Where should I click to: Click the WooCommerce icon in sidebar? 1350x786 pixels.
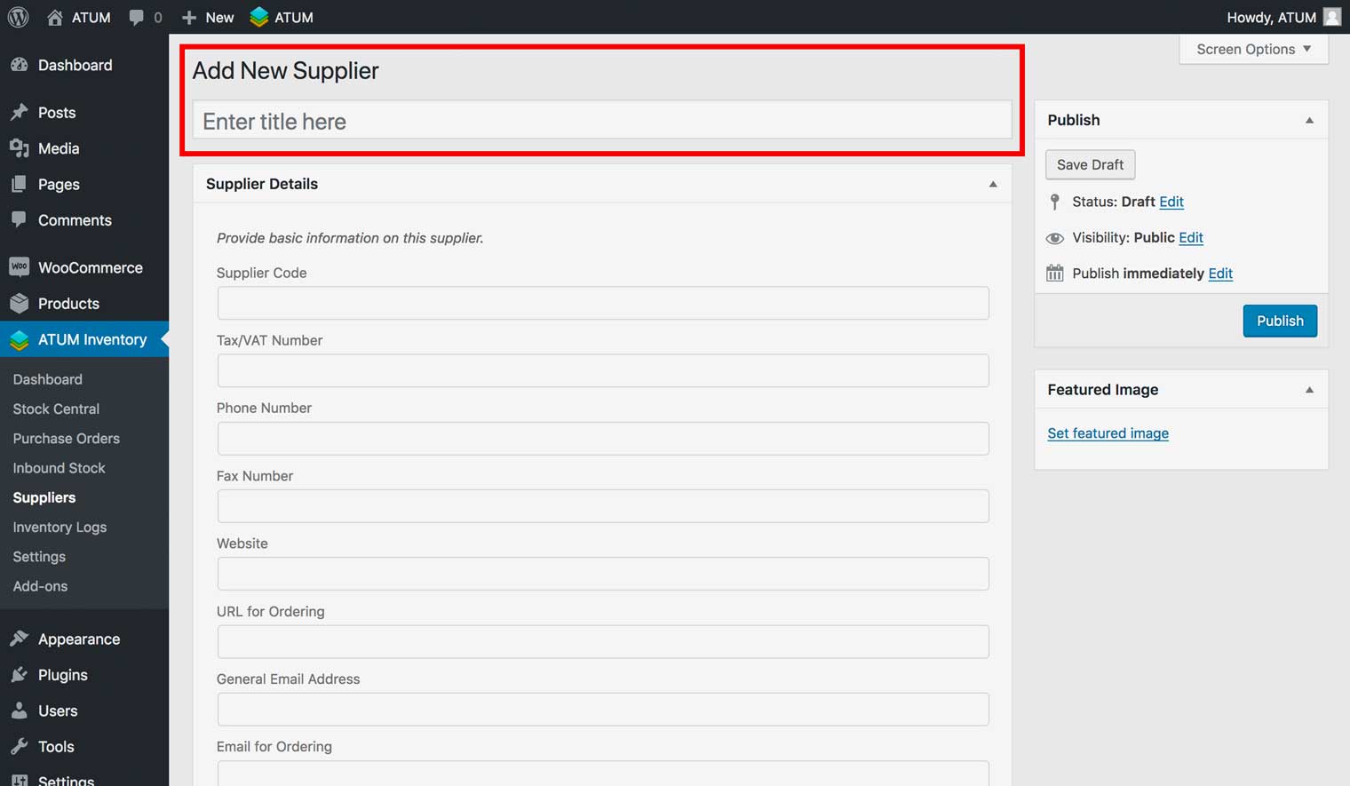click(x=19, y=267)
